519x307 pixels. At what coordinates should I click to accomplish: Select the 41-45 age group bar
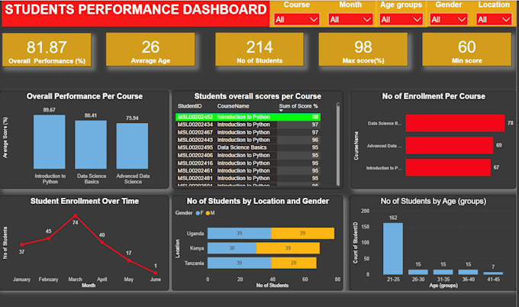pyautogui.click(x=493, y=273)
